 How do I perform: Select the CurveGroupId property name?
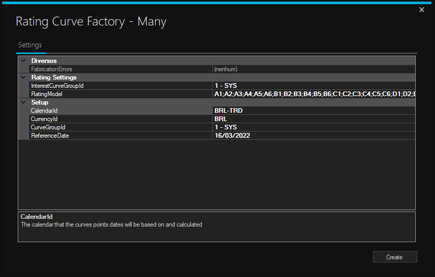(x=48, y=127)
